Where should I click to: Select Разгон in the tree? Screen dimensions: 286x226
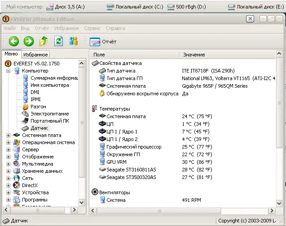tap(38, 107)
